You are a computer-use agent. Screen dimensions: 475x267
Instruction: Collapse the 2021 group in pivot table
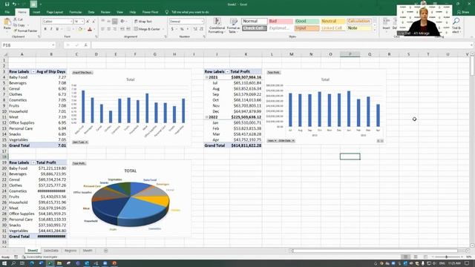click(x=207, y=77)
